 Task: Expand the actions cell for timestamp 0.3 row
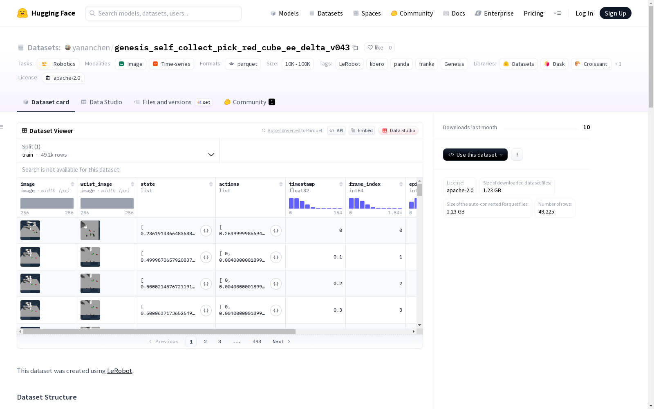(276, 310)
